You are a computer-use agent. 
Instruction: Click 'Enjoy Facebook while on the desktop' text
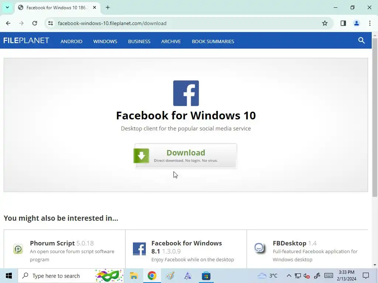(x=193, y=259)
